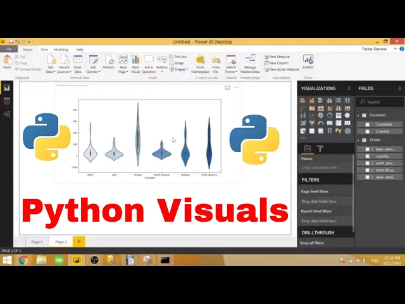Open Data view in the left sidebar
405x304 pixels.
coord(7,101)
